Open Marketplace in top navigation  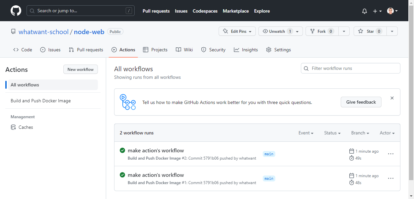(x=236, y=11)
